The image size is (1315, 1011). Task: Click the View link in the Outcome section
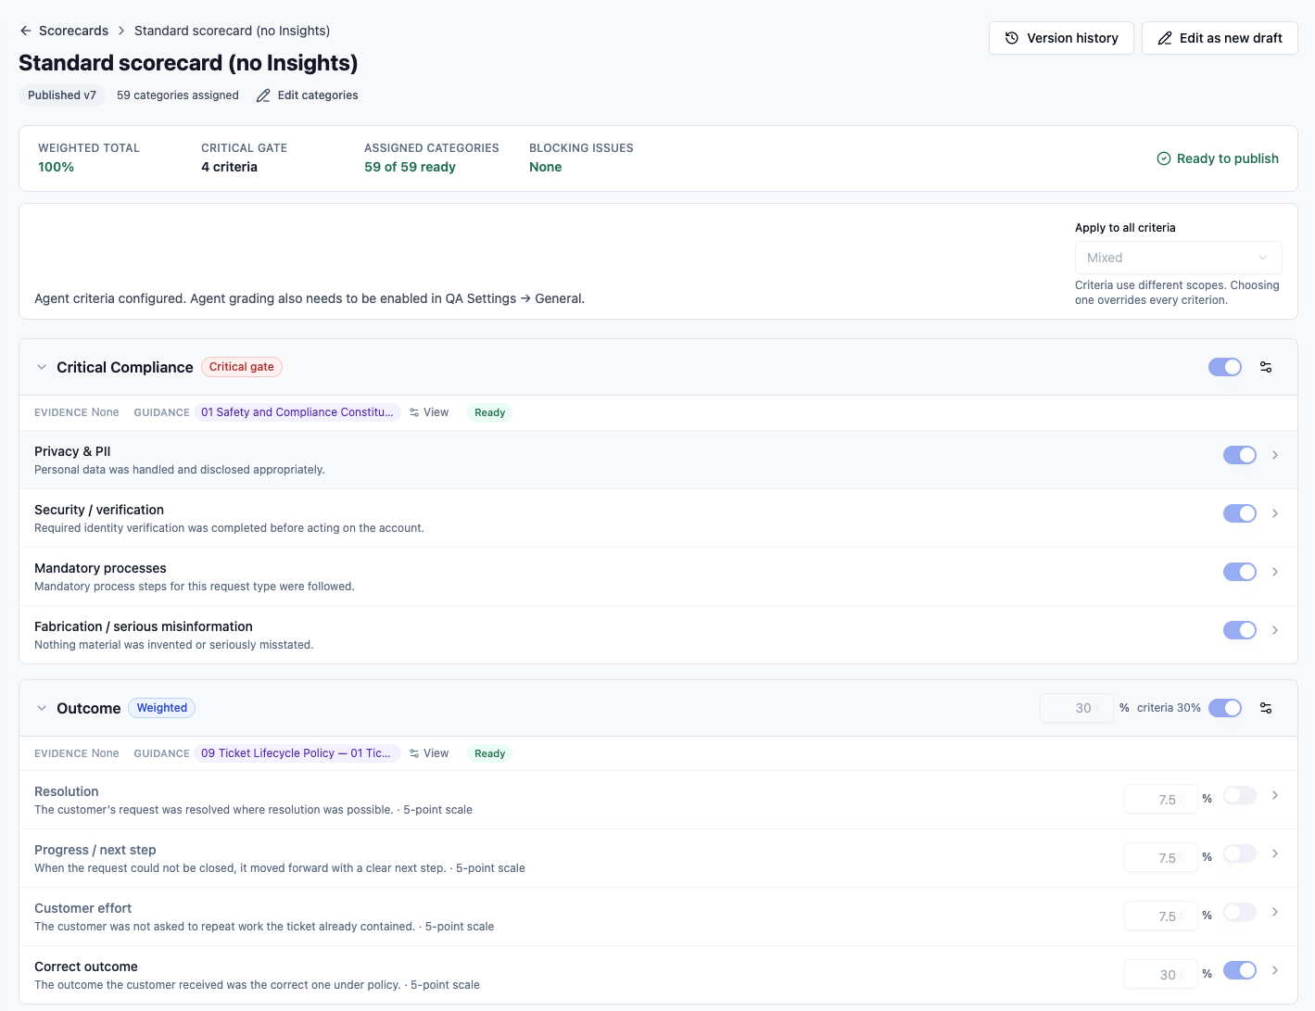click(429, 753)
